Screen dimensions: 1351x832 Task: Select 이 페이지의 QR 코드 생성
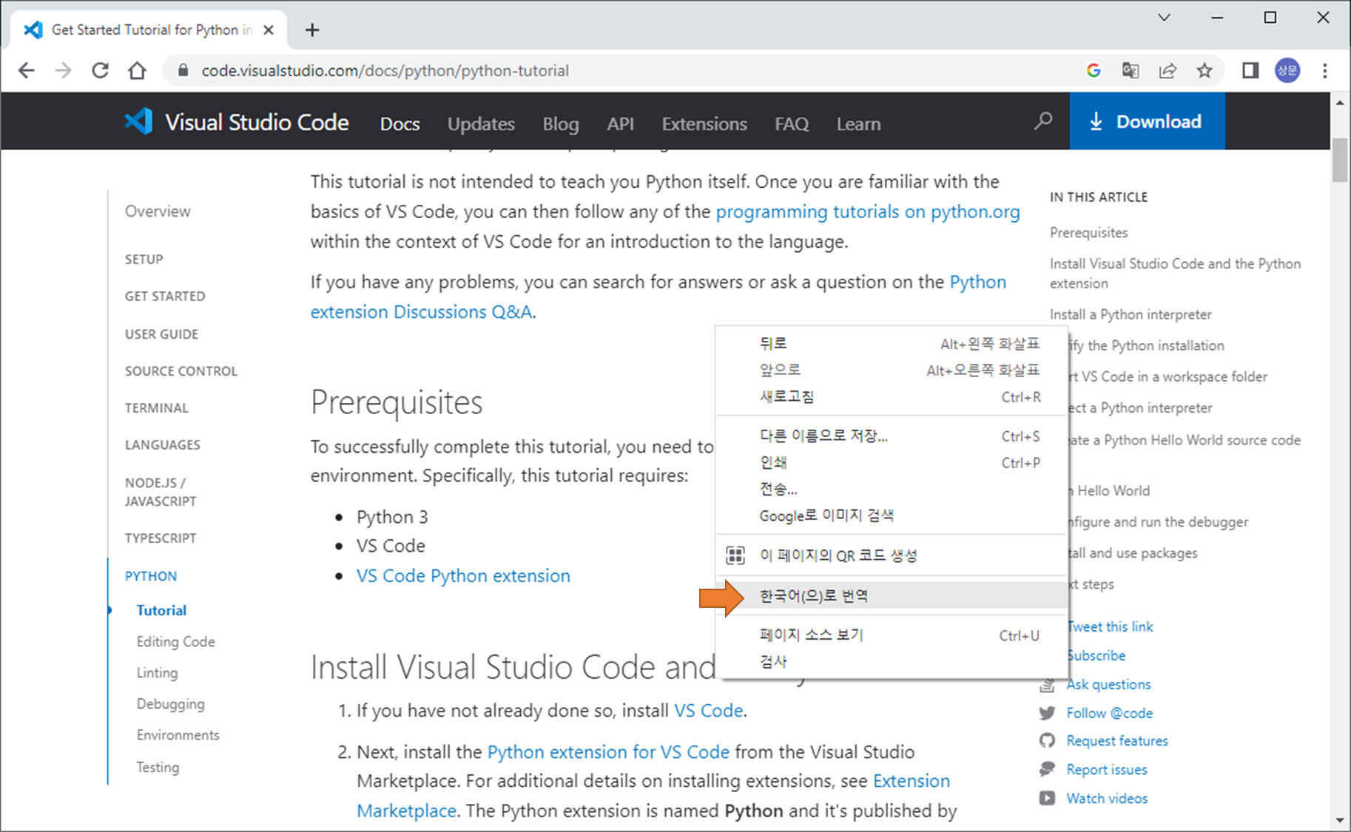tap(893, 555)
